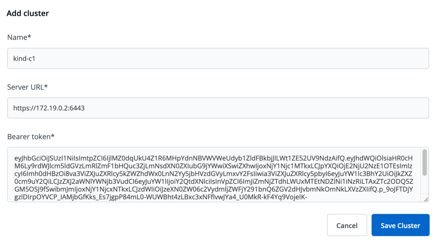Click the Server URL* field label

point(28,87)
